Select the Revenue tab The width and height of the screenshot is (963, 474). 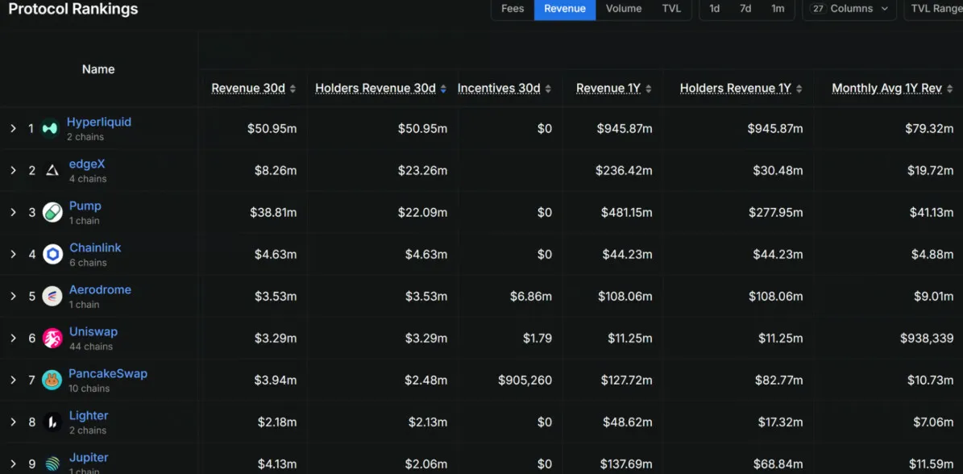(x=565, y=9)
